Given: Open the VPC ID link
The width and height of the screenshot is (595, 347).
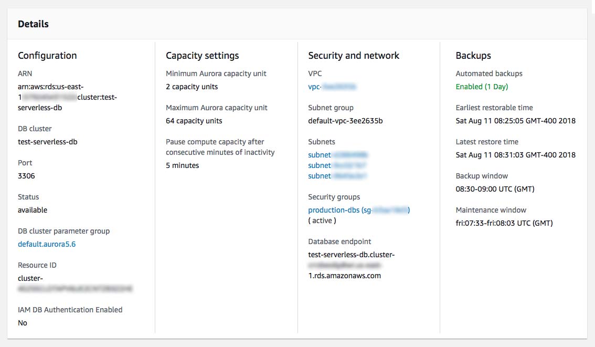Looking at the screenshot, I should pos(332,87).
